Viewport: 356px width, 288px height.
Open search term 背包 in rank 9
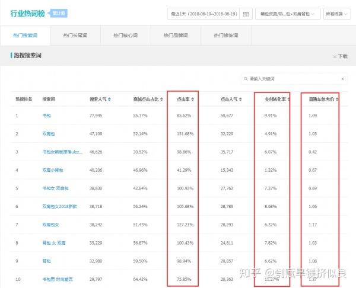(x=46, y=261)
